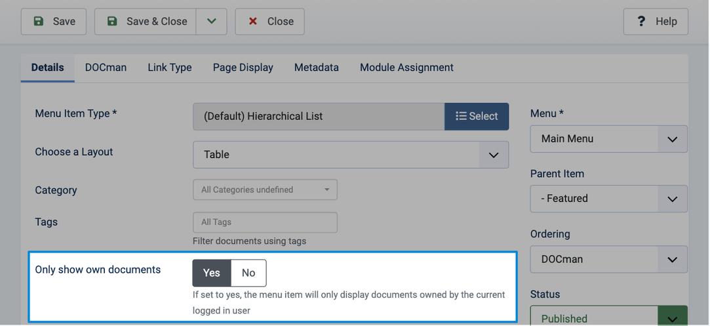The image size is (710, 326).
Task: Open the Ordering DOCman dropdown
Action: point(608,260)
